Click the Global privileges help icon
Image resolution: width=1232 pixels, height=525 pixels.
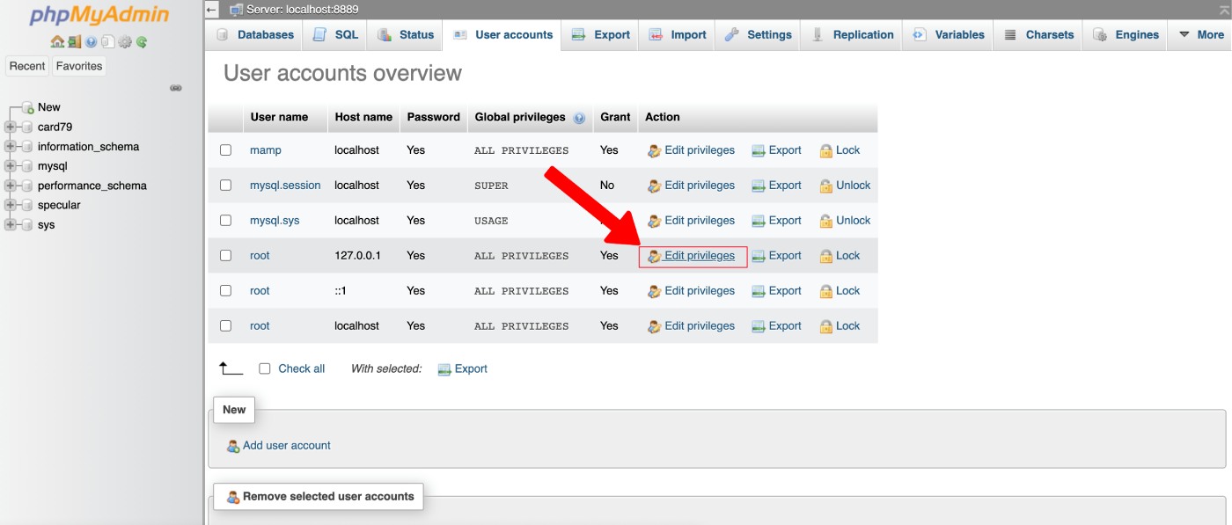point(579,118)
